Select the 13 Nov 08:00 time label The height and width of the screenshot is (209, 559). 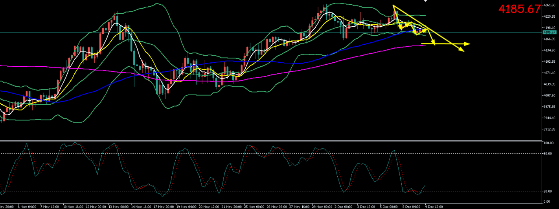coord(119,206)
